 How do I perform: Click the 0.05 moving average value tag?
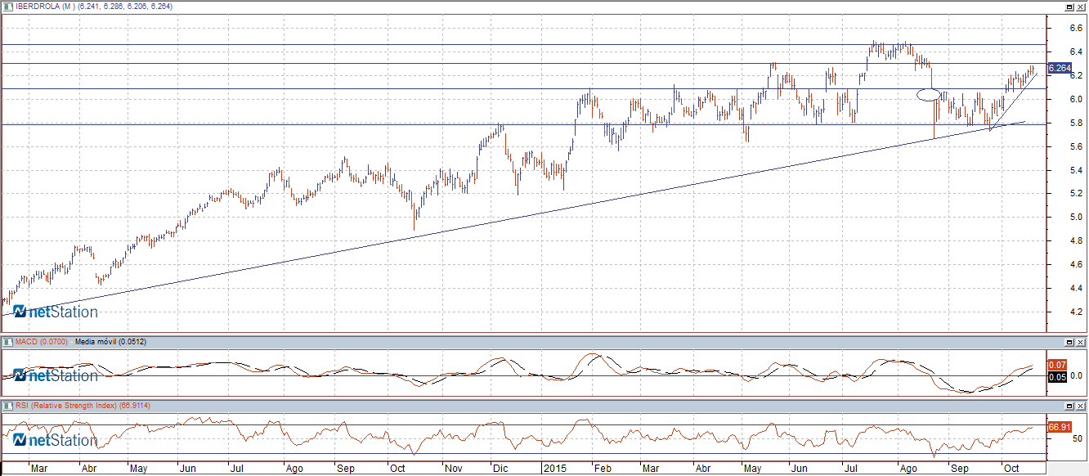[x=1059, y=376]
